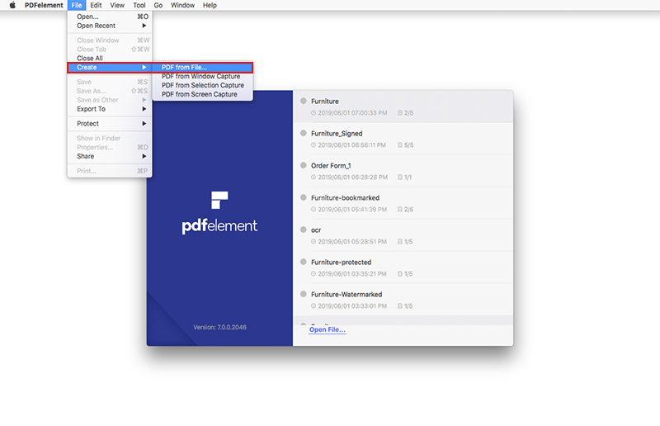This screenshot has height=426, width=660.
Task: Choose Close All in File menu
Action: click(90, 59)
